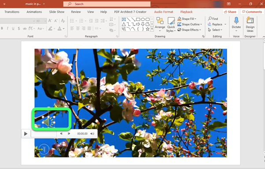Play the audio clip
This screenshot has width=265, height=169.
(x=26, y=134)
